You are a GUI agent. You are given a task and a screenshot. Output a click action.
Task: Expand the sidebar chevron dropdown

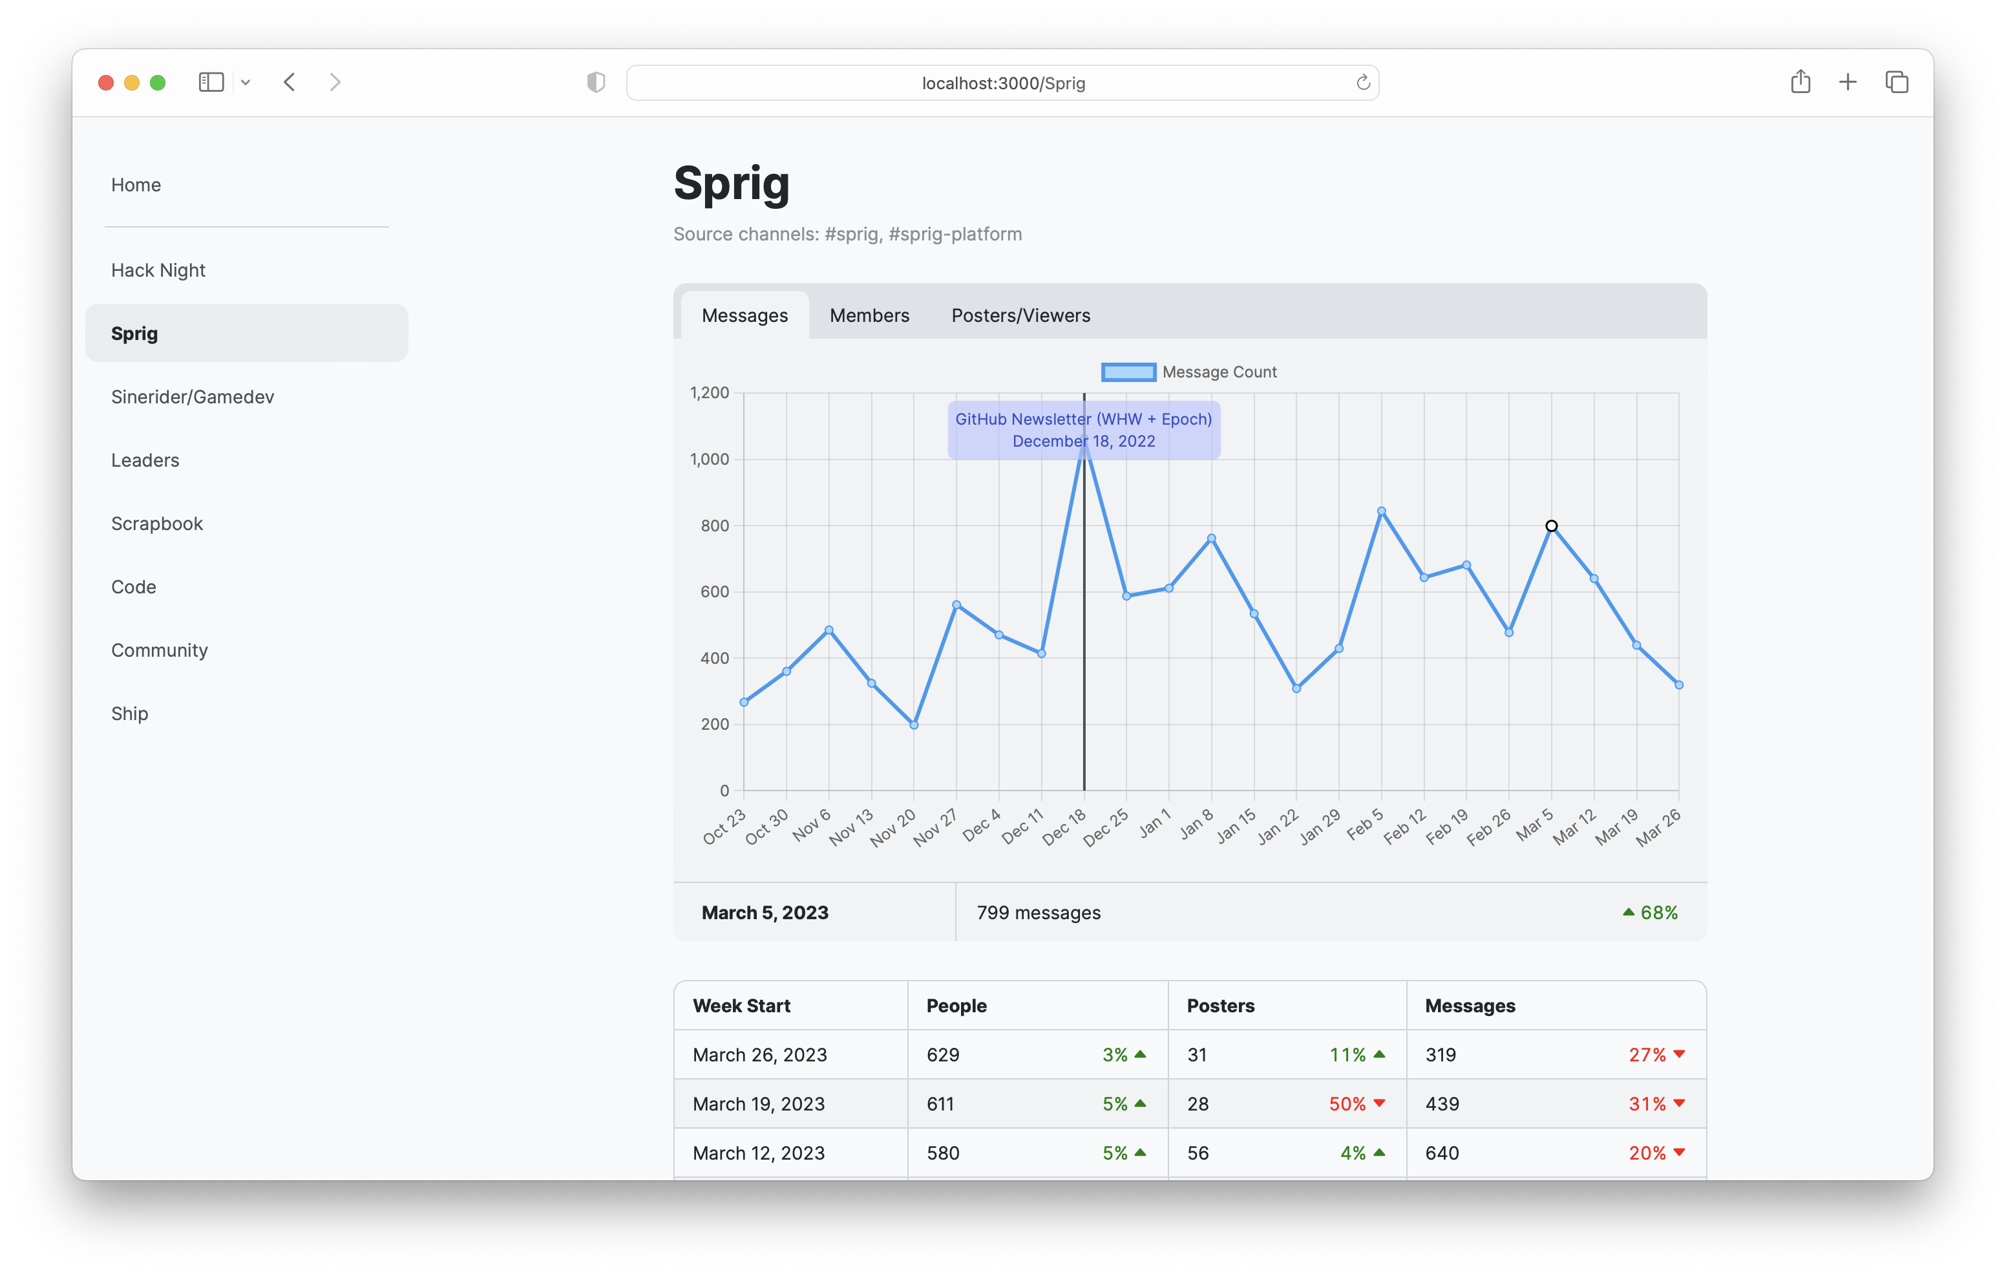click(246, 81)
